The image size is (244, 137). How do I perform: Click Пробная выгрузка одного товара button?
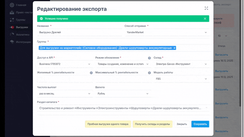pyautogui.click(x=108, y=124)
